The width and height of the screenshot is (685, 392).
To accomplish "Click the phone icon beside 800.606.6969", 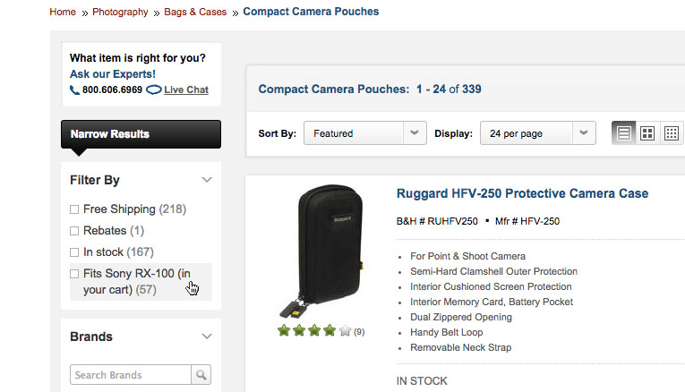I will pos(74,90).
